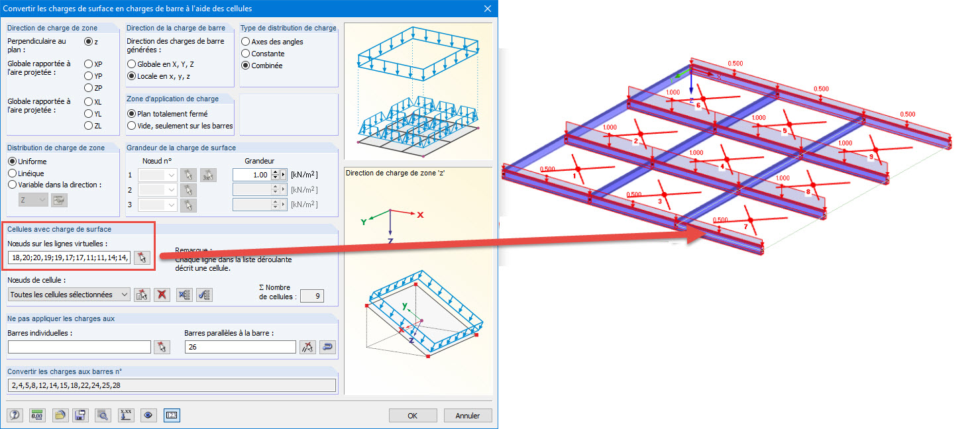The height and width of the screenshot is (429, 980).
Task: Open the Grandeur 1.00 value list arrow
Action: coord(284,175)
